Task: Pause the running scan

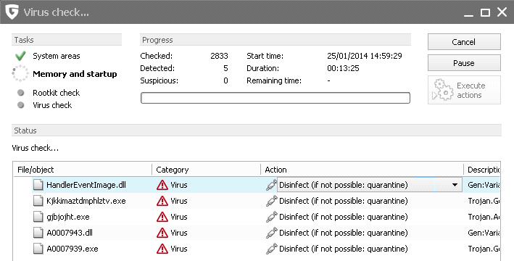Action: pos(464,63)
